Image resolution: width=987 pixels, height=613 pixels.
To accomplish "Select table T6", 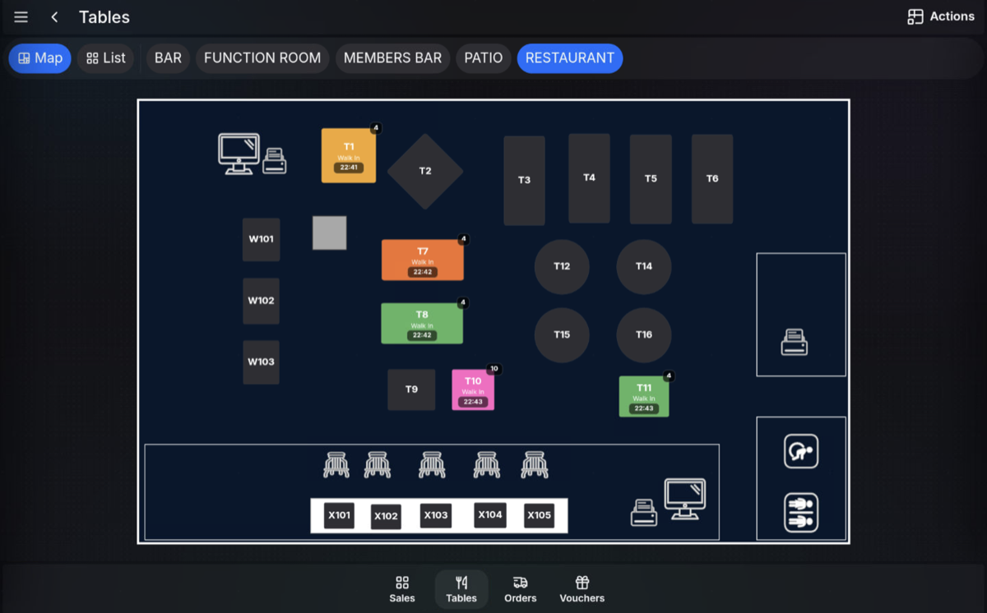I will [712, 178].
